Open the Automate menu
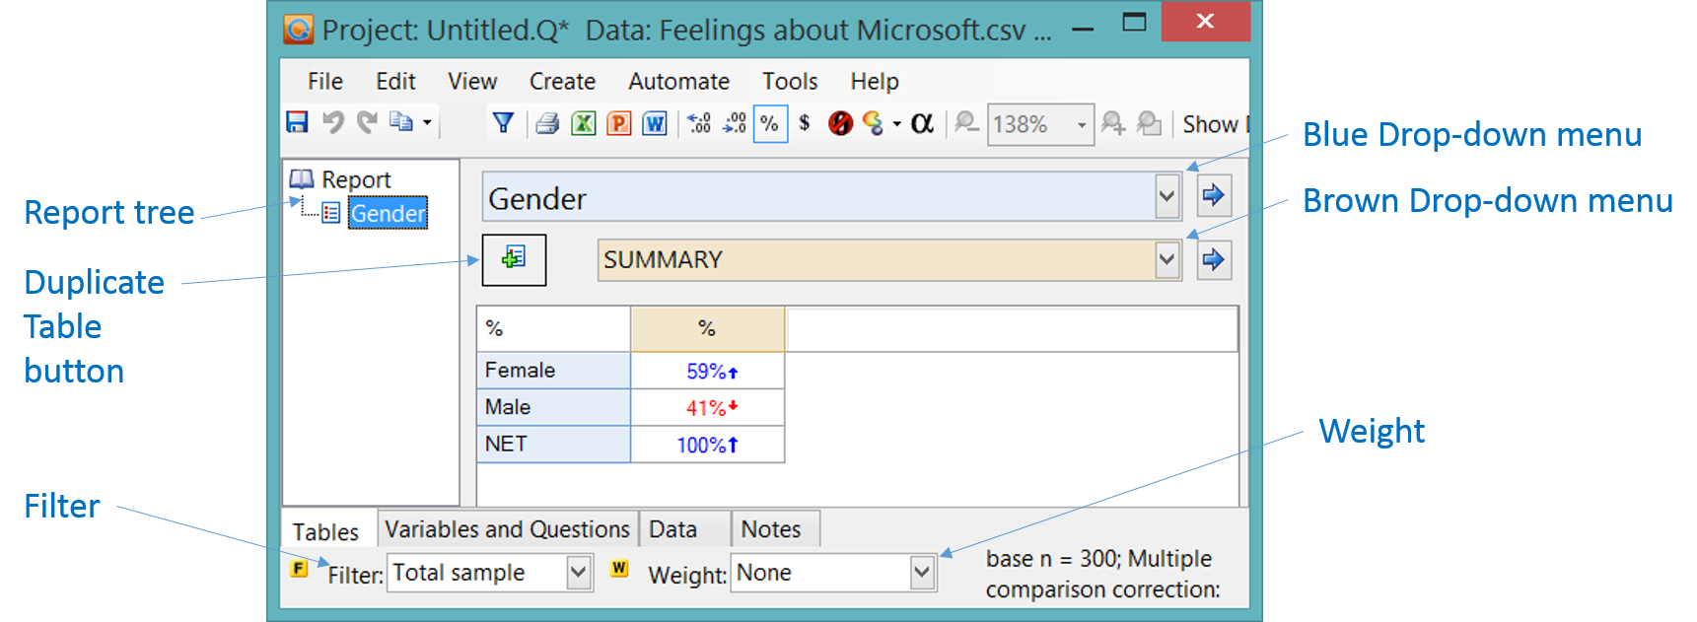Viewport: 1697px width, 622px height. [678, 81]
